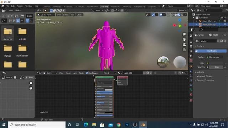
Task: Open the File menu
Action: [x=7, y=6]
